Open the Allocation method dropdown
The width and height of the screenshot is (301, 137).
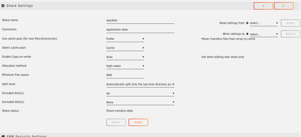125,66
